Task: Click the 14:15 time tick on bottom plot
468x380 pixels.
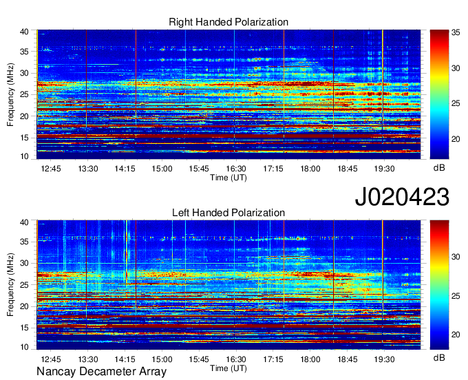Action: [x=125, y=359]
